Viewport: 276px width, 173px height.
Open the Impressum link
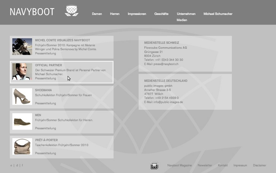240,165
